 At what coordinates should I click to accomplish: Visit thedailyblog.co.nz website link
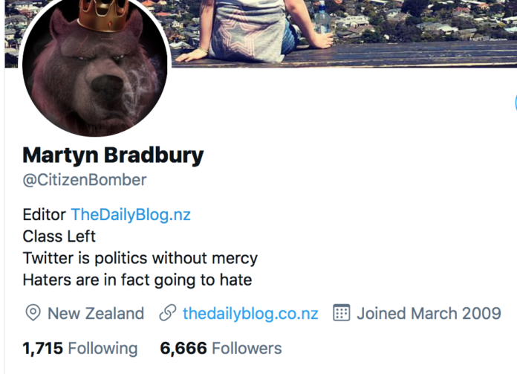pyautogui.click(x=250, y=313)
